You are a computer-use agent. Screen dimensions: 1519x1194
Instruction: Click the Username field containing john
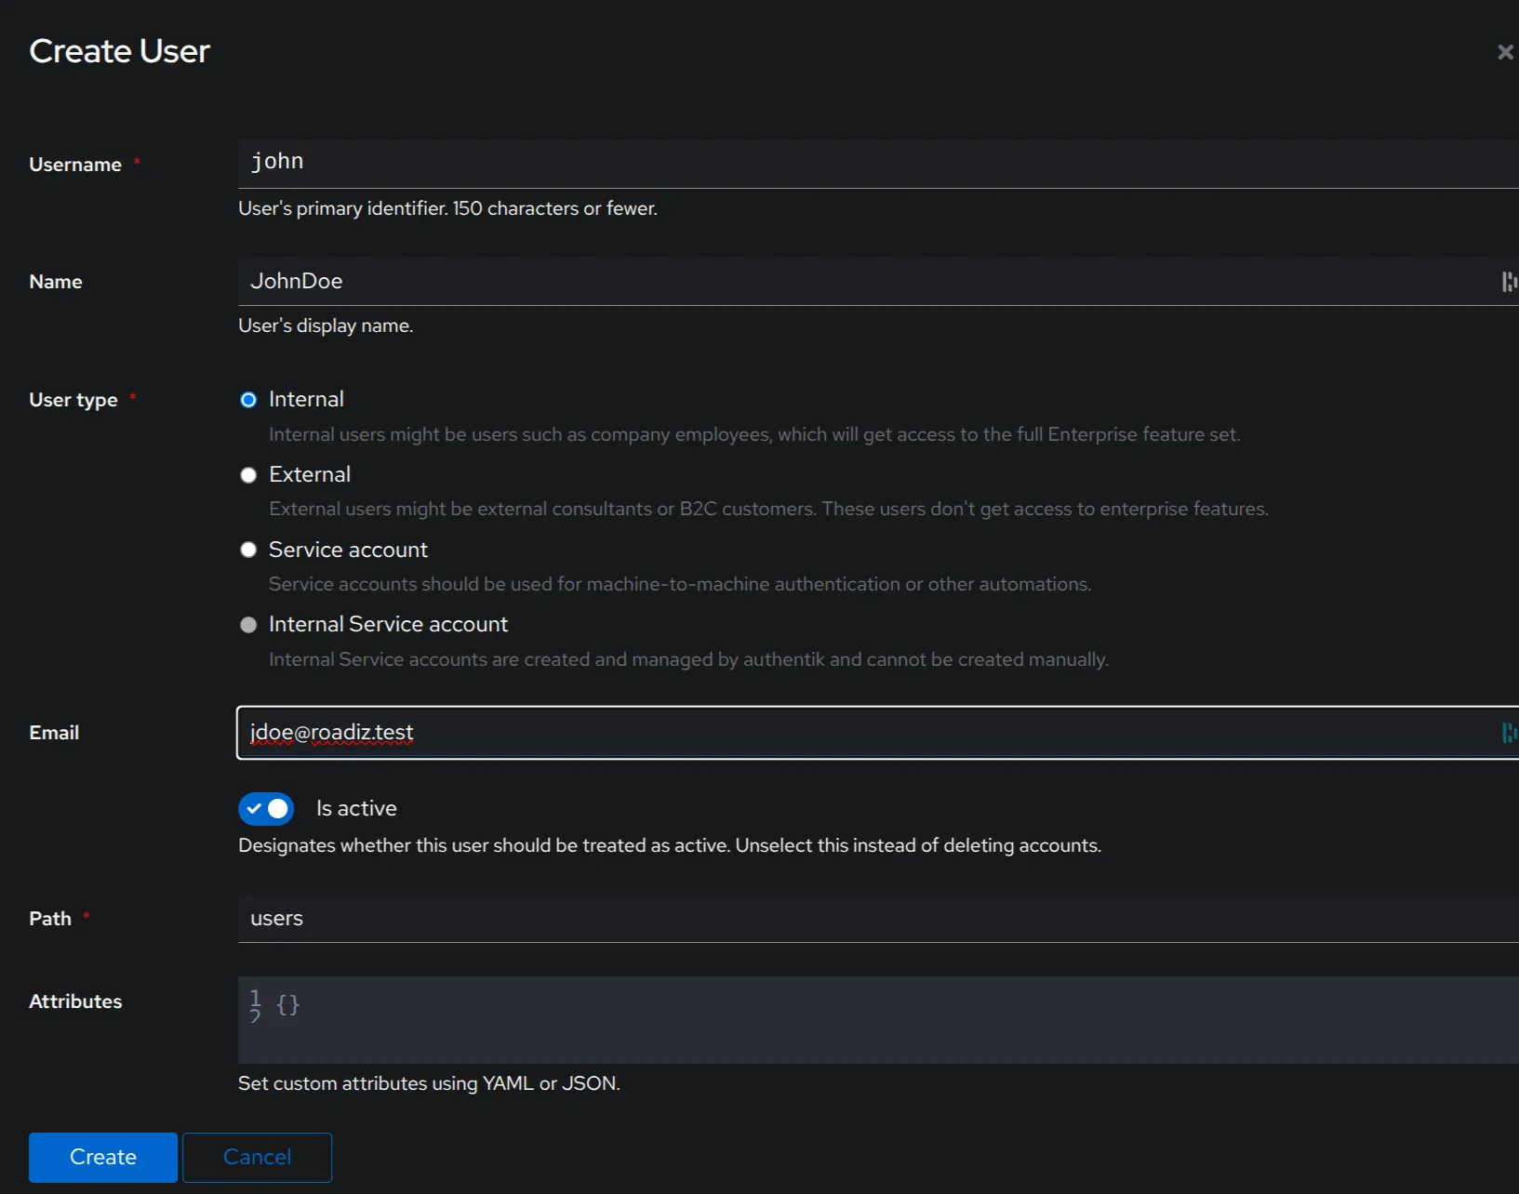878,164
